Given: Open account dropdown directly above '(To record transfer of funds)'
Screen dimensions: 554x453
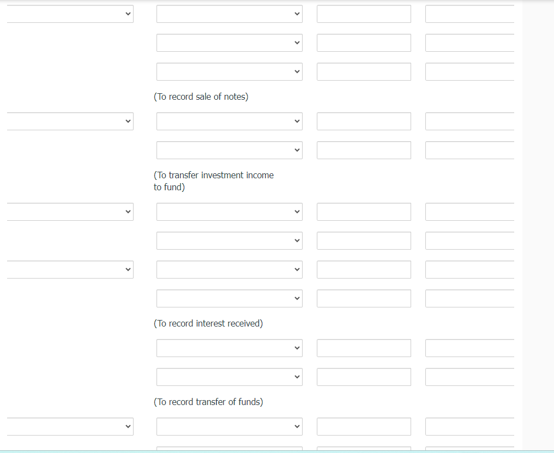Looking at the screenshot, I should tap(230, 377).
